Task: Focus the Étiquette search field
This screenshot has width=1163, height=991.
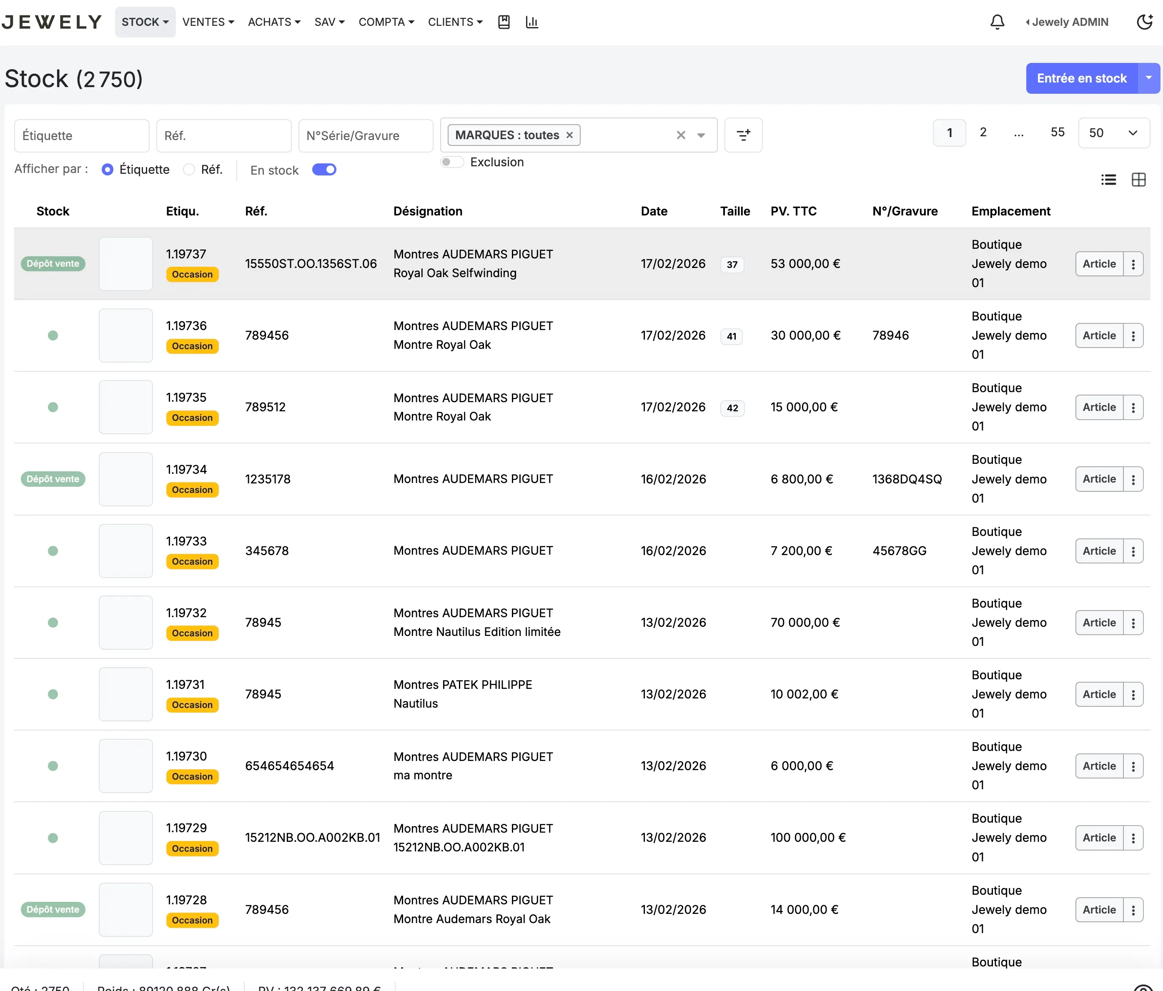Action: click(82, 135)
